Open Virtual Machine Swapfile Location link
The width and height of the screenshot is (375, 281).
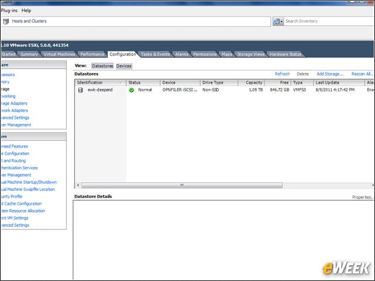(28, 189)
